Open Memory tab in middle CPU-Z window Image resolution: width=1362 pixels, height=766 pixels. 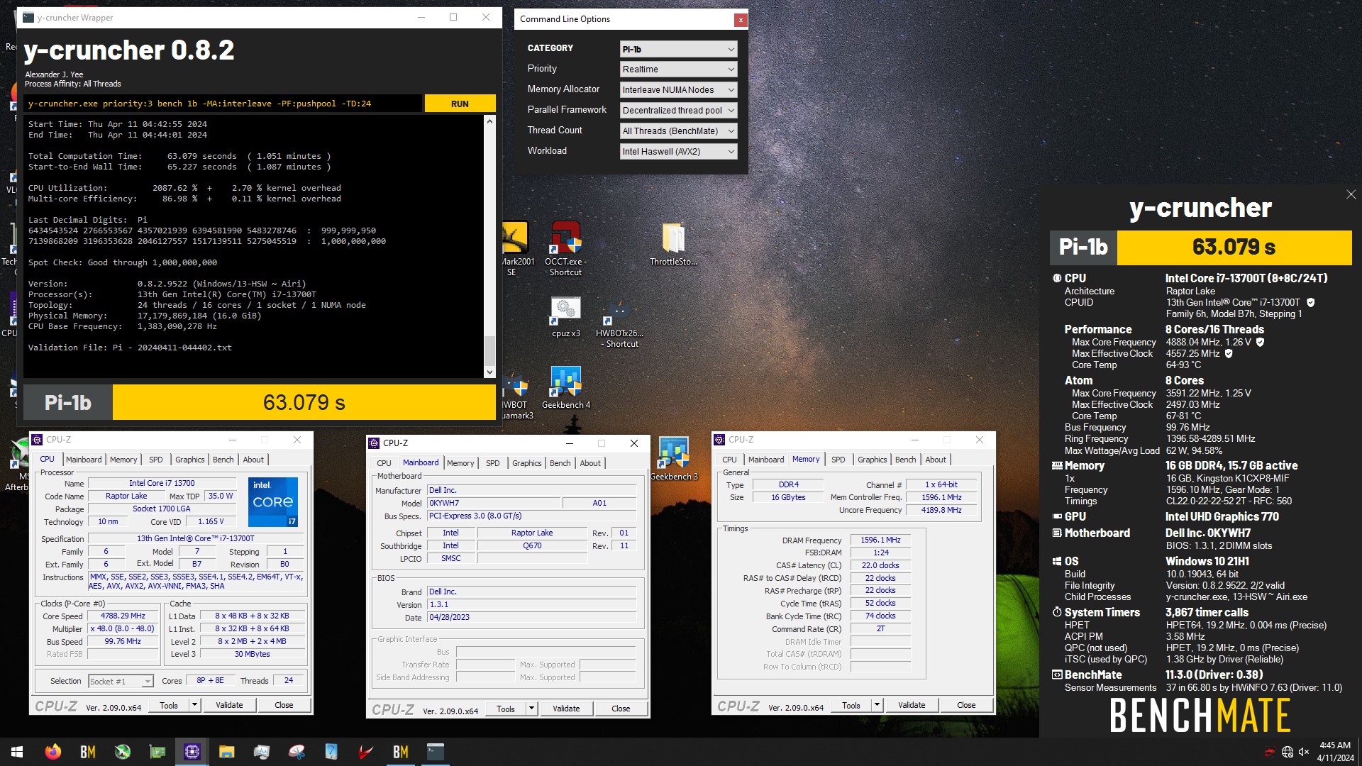point(460,463)
